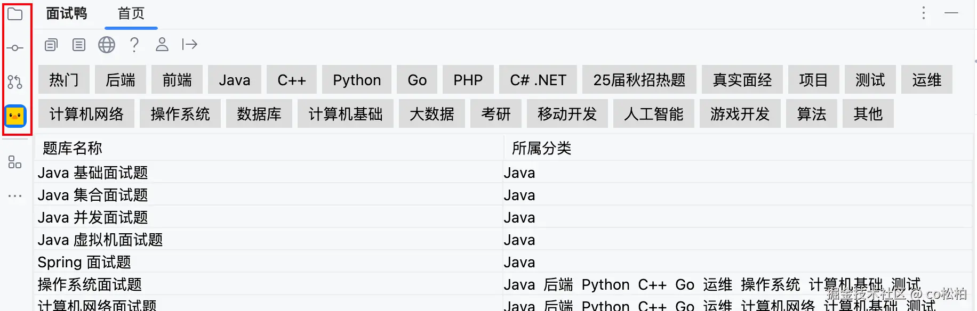Click the 题库名称 column header
The image size is (977, 311).
[x=73, y=148]
